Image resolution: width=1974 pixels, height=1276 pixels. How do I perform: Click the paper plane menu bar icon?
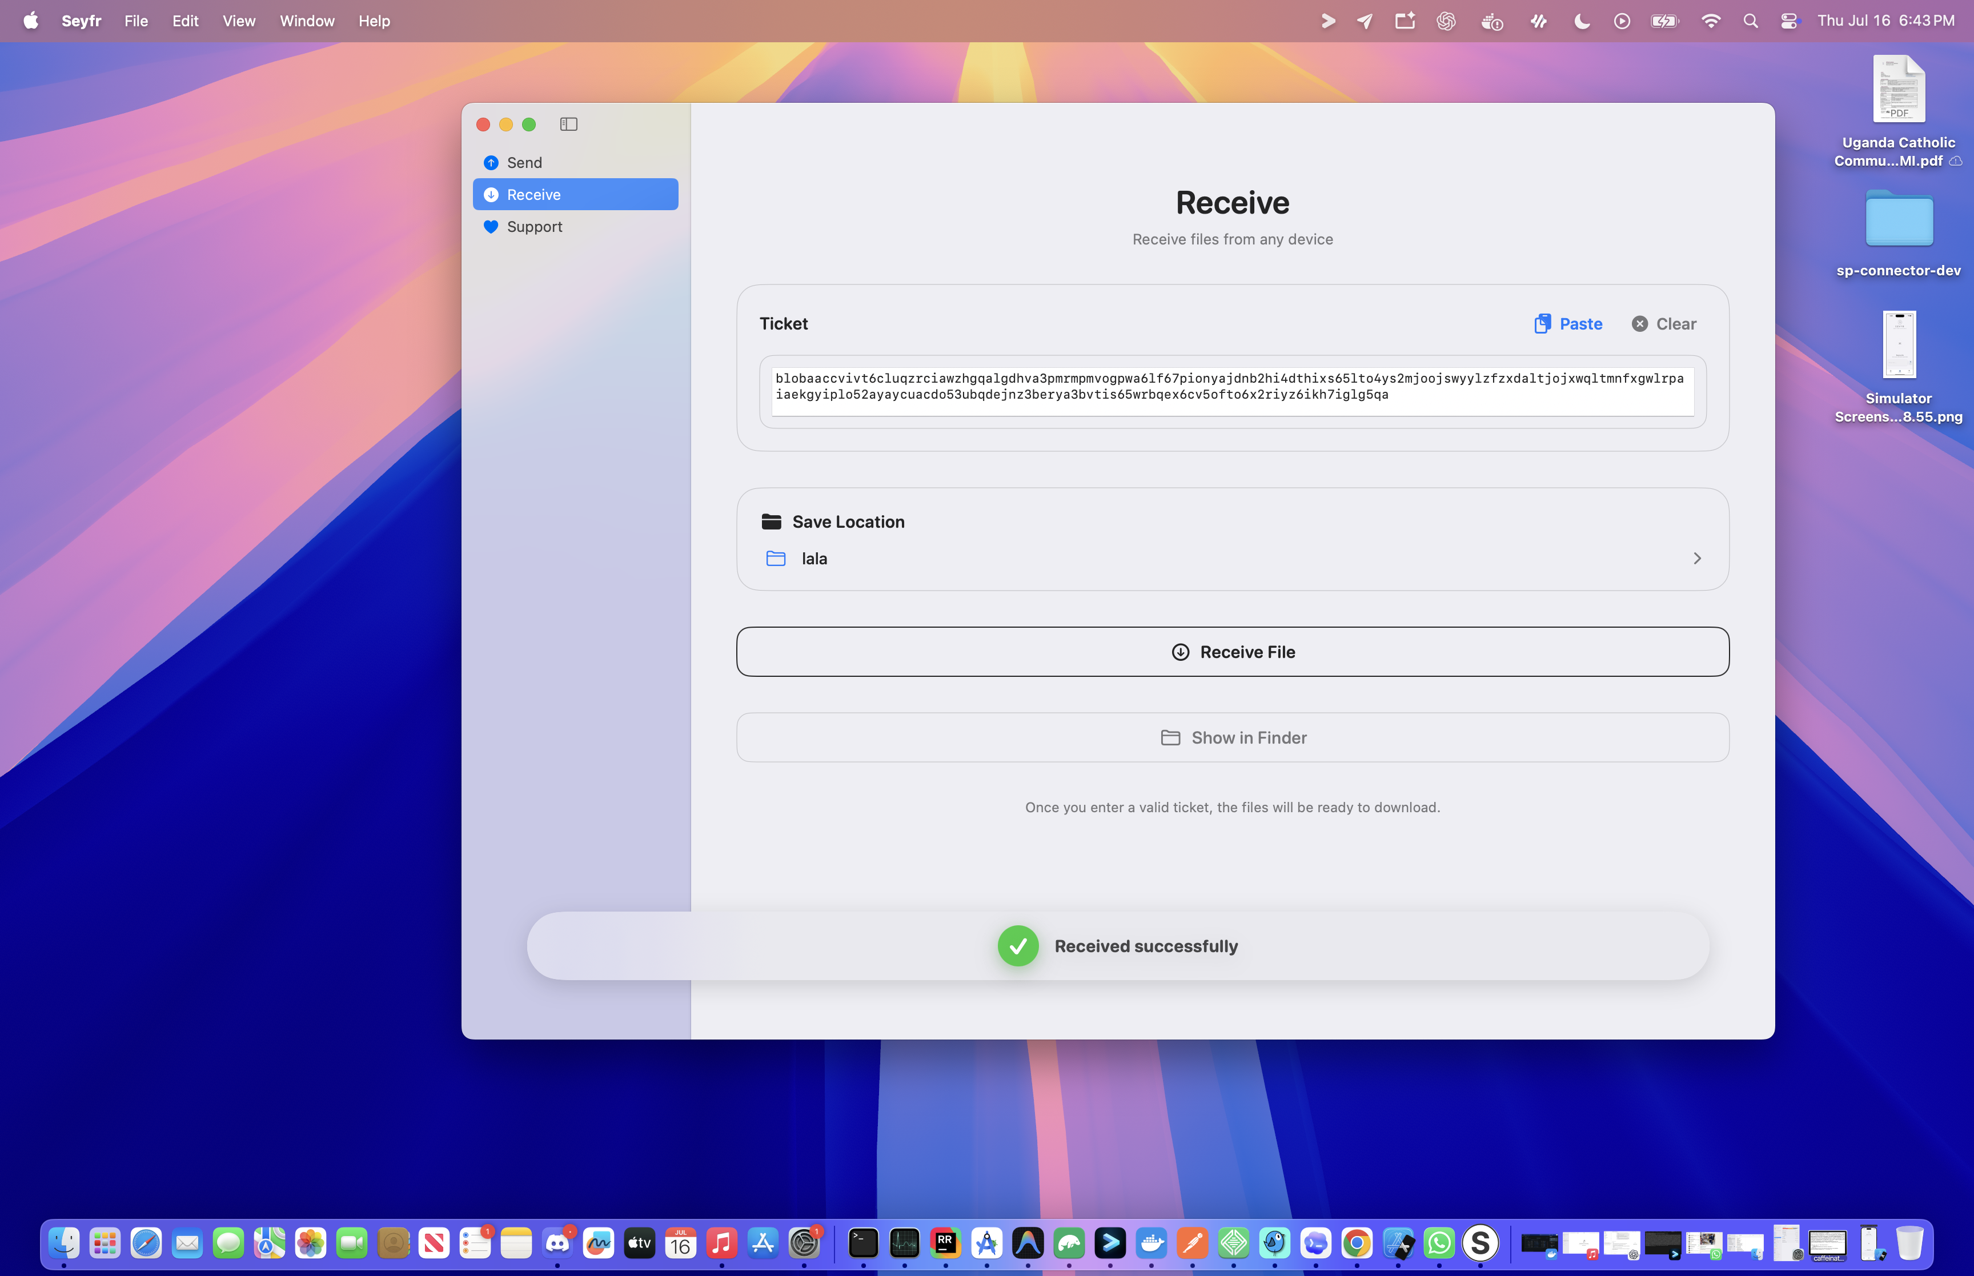(x=1365, y=22)
